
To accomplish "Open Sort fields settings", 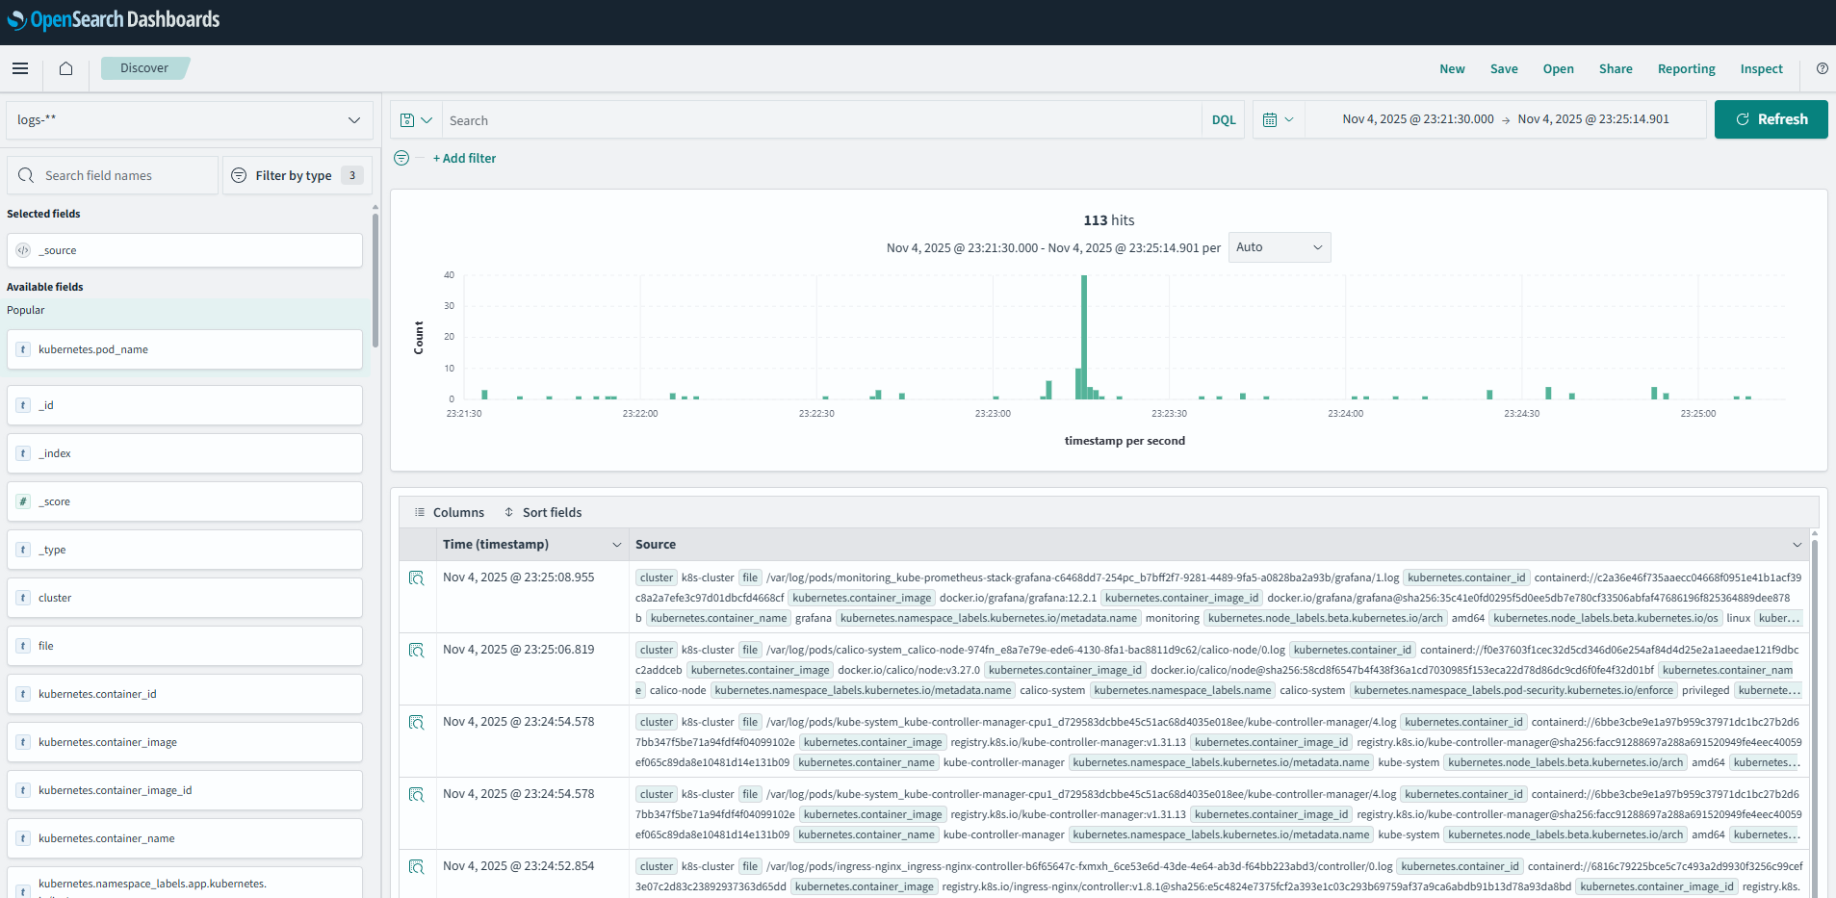I will pyautogui.click(x=543, y=512).
